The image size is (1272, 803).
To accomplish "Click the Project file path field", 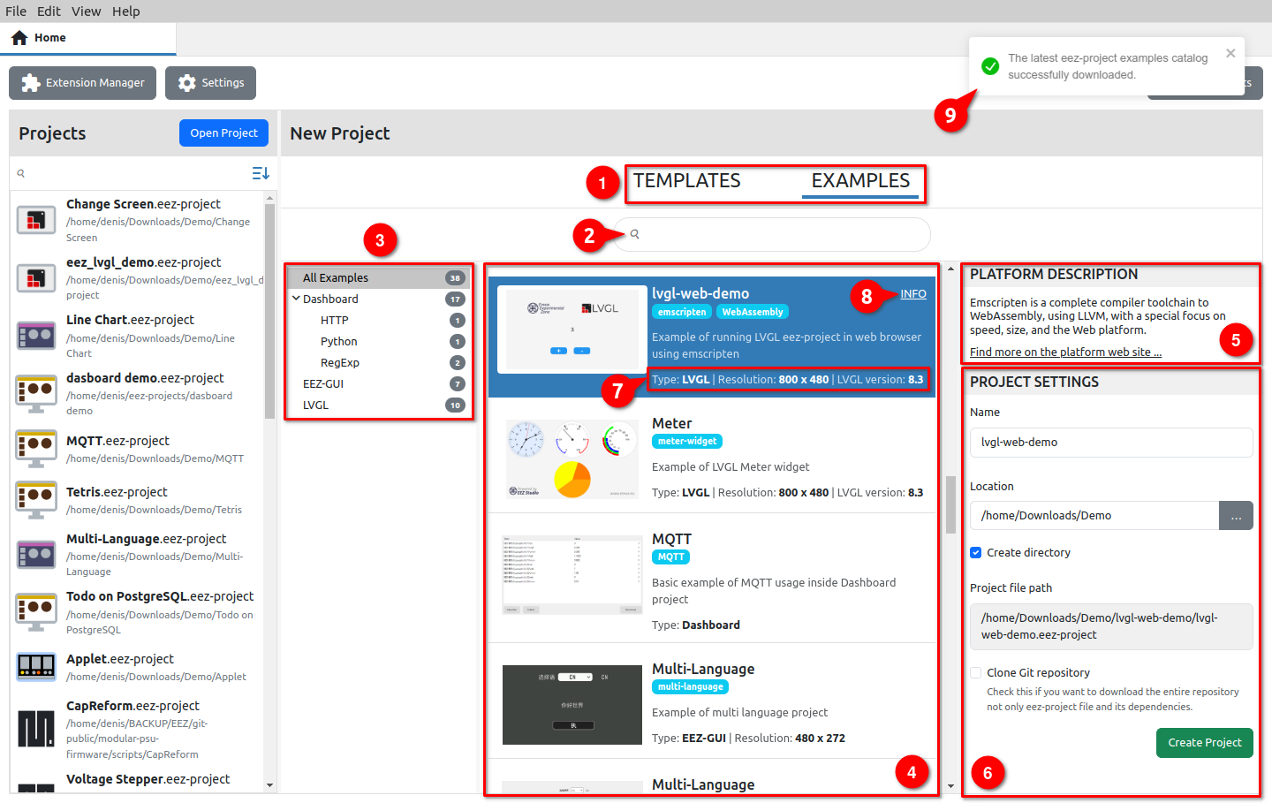I will [x=1111, y=626].
